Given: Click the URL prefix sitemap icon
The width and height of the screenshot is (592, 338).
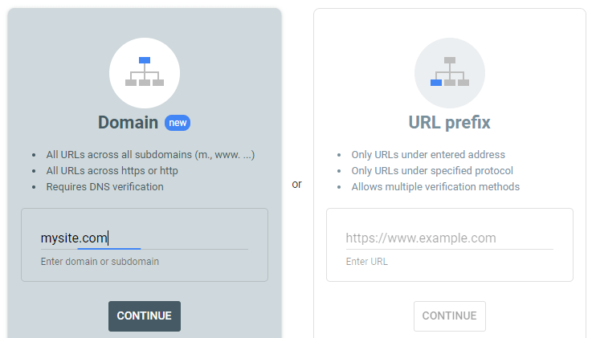Looking at the screenshot, I should click(450, 73).
